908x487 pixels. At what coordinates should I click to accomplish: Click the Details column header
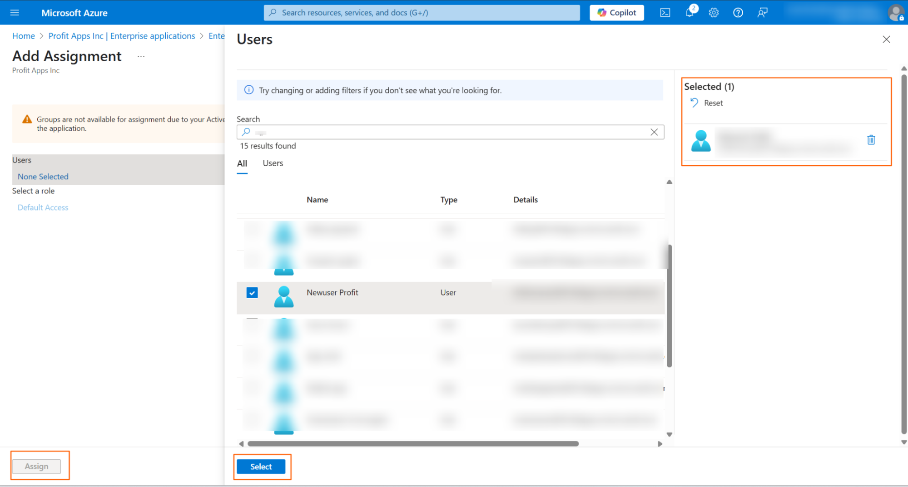pos(526,200)
